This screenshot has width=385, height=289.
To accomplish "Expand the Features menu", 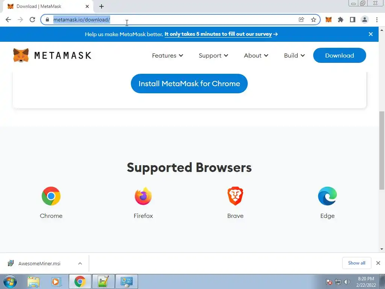I will (167, 56).
